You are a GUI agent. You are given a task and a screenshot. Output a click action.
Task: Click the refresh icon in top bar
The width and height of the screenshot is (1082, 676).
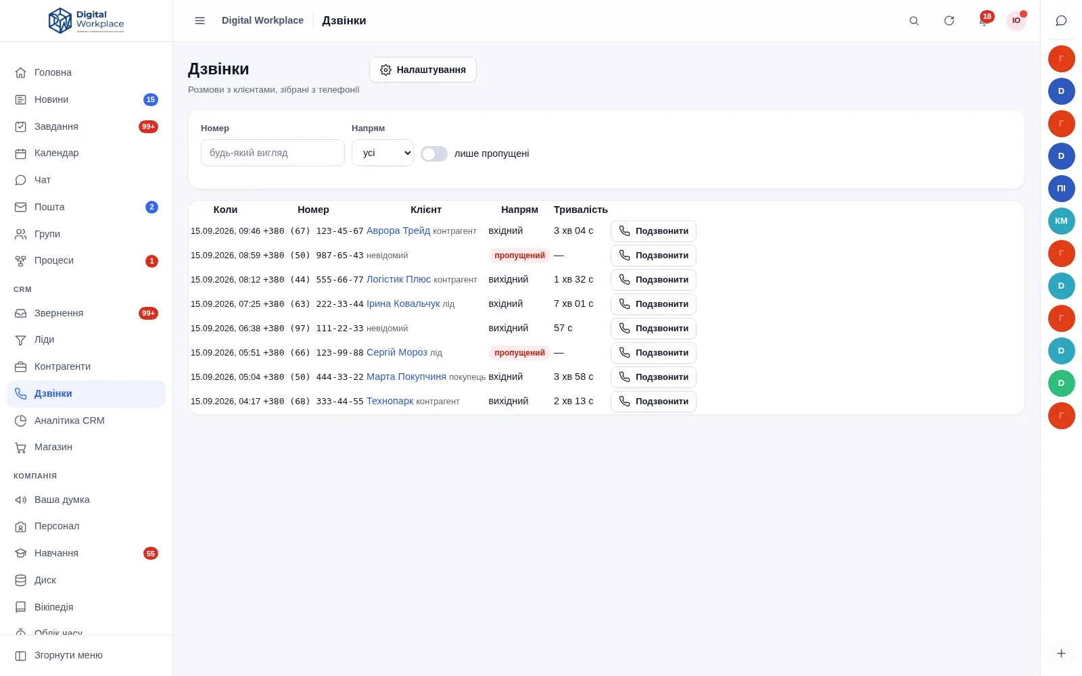coord(949,21)
